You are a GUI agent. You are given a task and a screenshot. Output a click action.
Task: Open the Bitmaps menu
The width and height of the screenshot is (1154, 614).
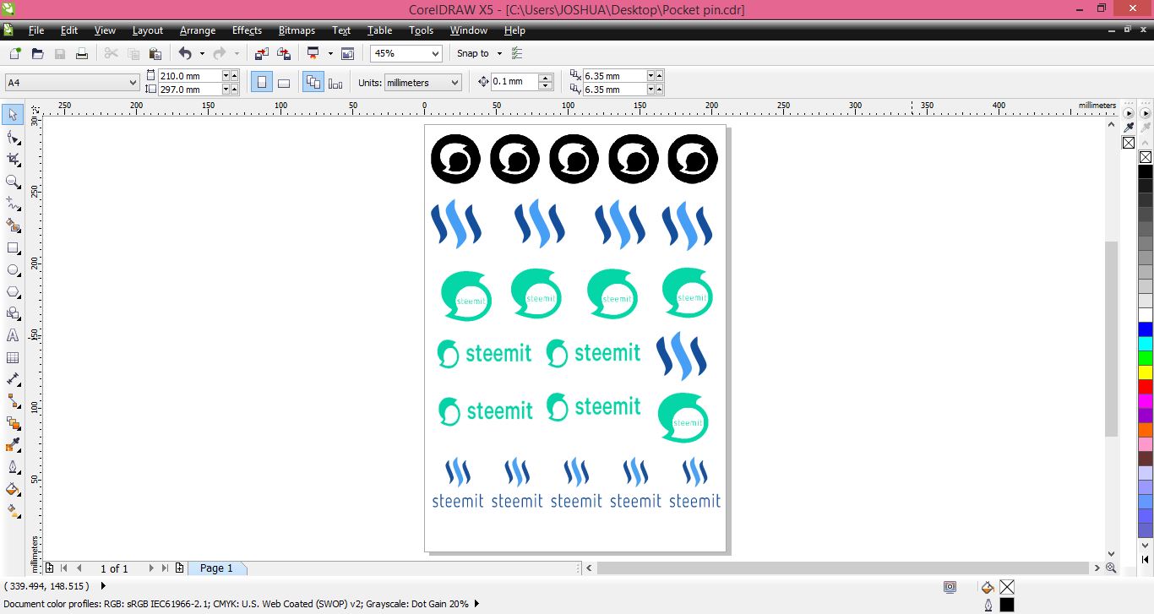pos(297,30)
